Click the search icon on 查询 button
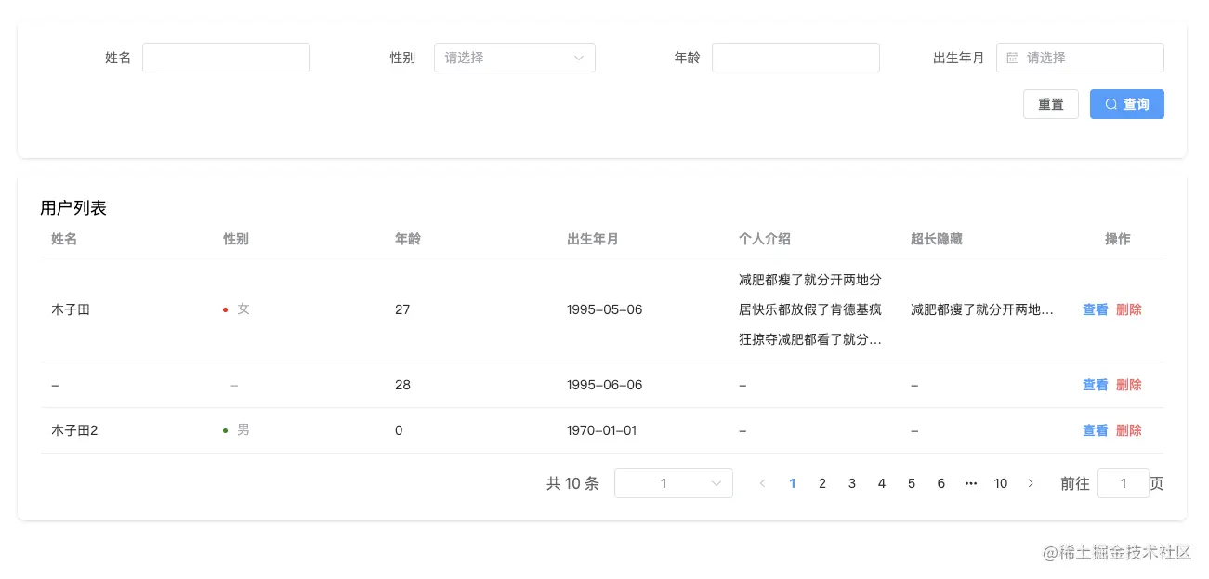1209x579 pixels. click(x=1111, y=104)
